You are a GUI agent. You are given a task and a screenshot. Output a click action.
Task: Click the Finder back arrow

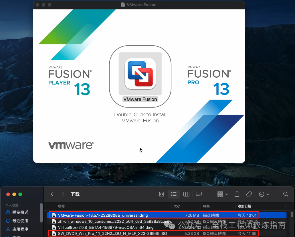click(52, 194)
